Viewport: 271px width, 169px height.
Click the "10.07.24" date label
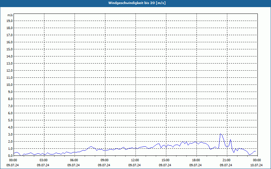coord(256,165)
